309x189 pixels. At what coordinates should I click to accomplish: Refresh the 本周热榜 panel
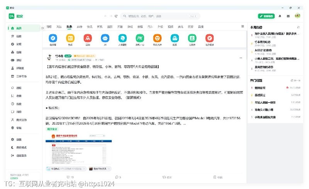coord(298,27)
